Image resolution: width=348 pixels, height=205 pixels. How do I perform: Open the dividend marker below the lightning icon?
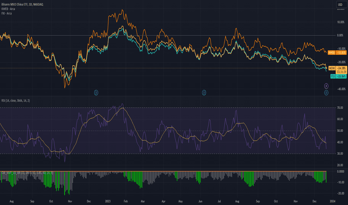click(x=326, y=93)
